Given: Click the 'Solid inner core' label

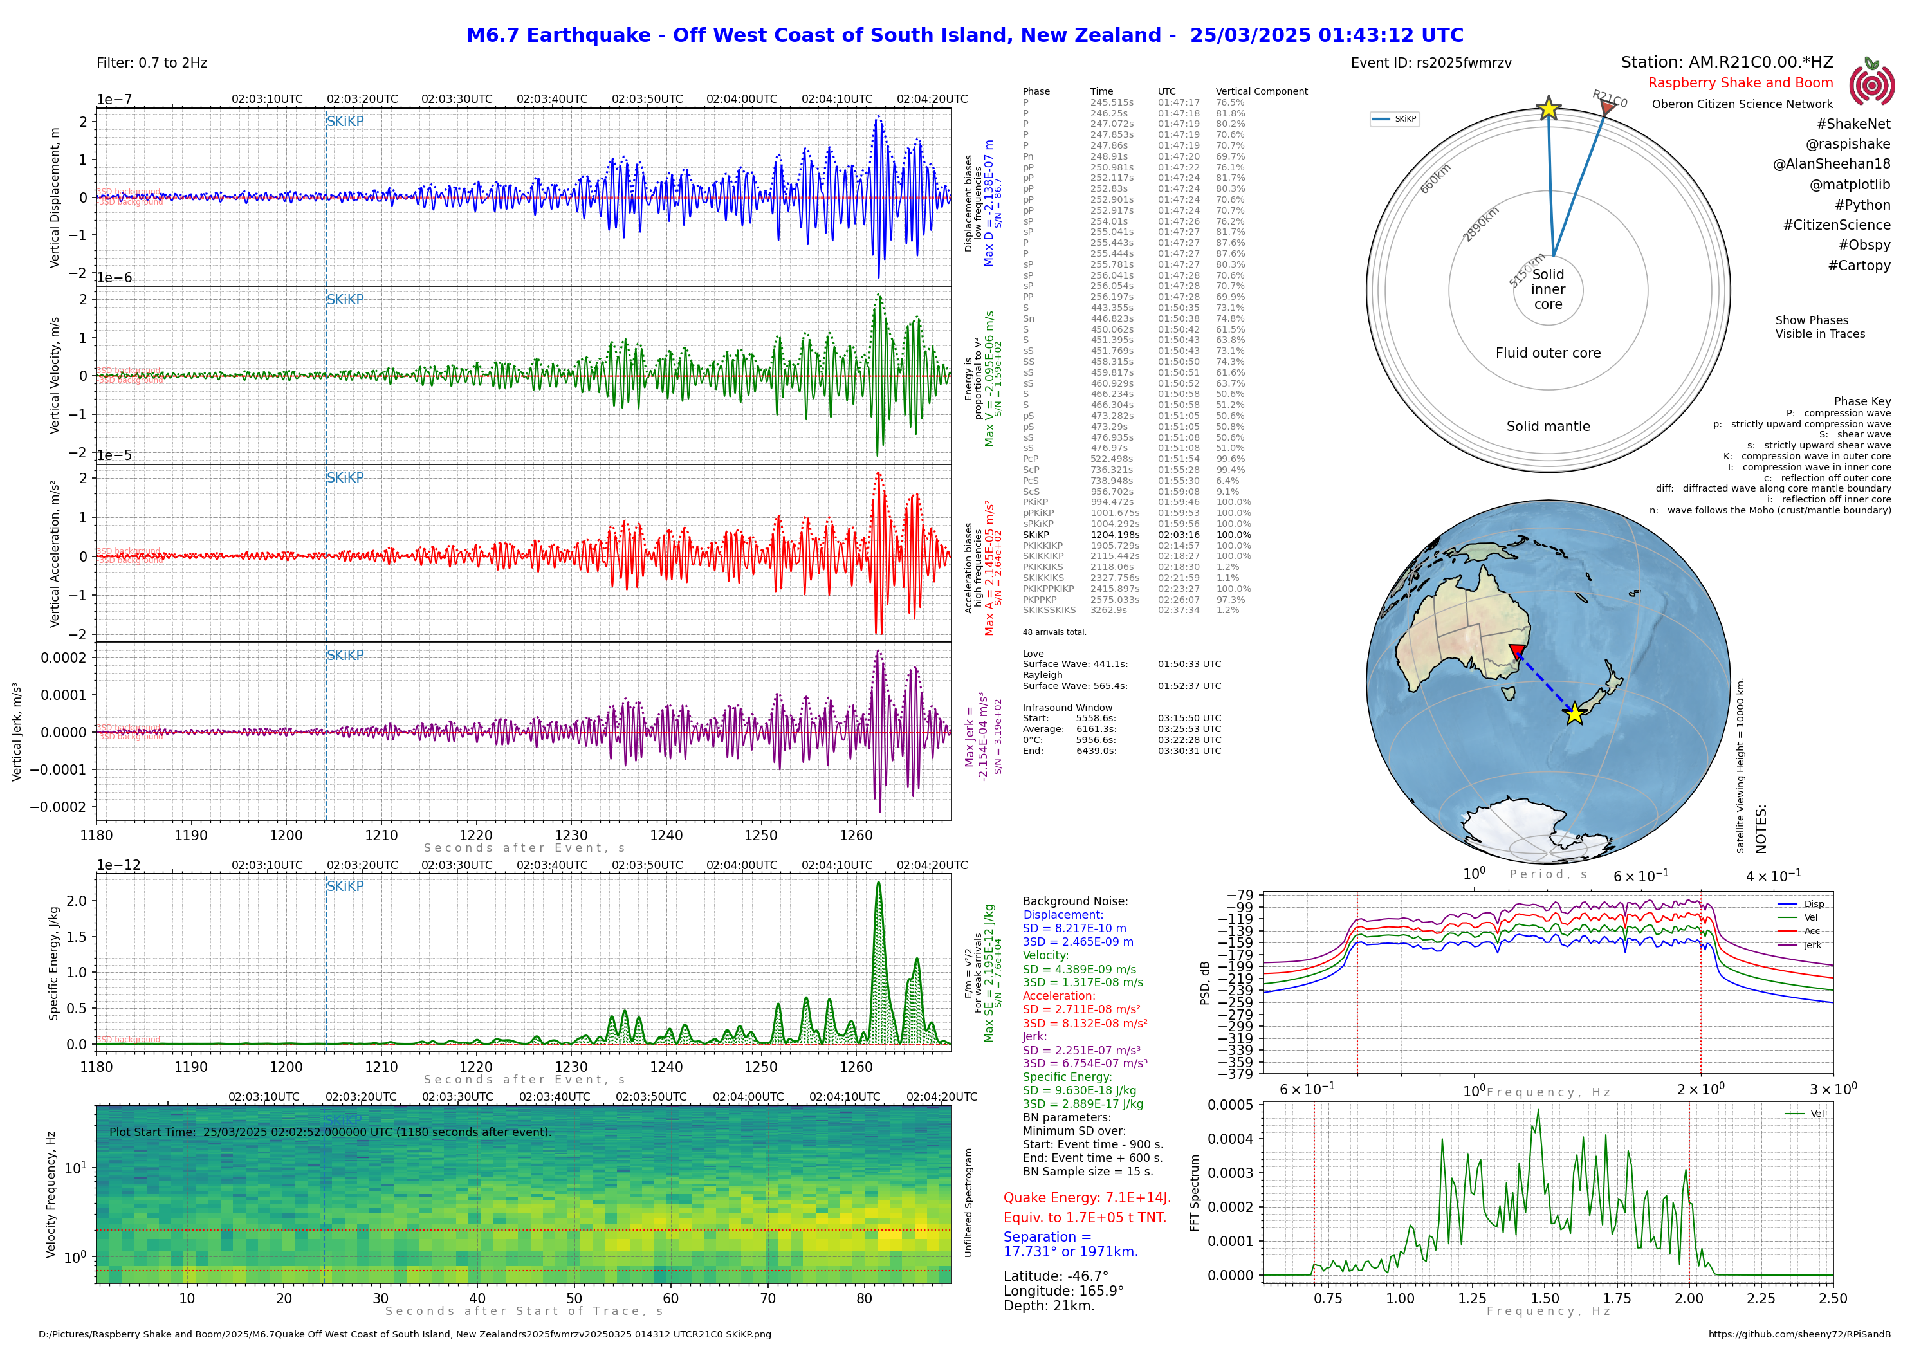Looking at the screenshot, I should pos(1547,289).
